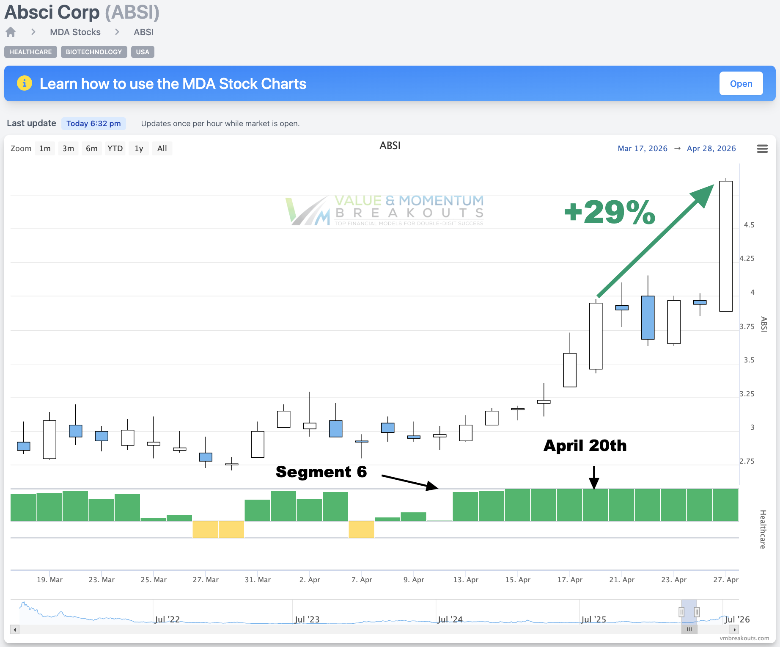This screenshot has height=647, width=780.
Task: Edit the Apr 28, 2026 end date
Action: pos(711,149)
